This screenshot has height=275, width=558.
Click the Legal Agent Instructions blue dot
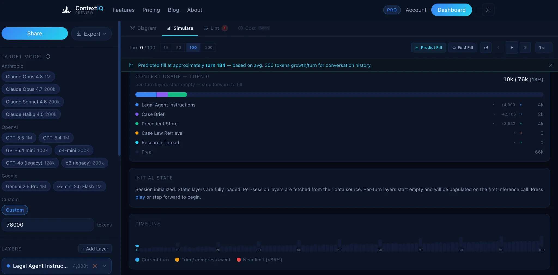click(137, 105)
